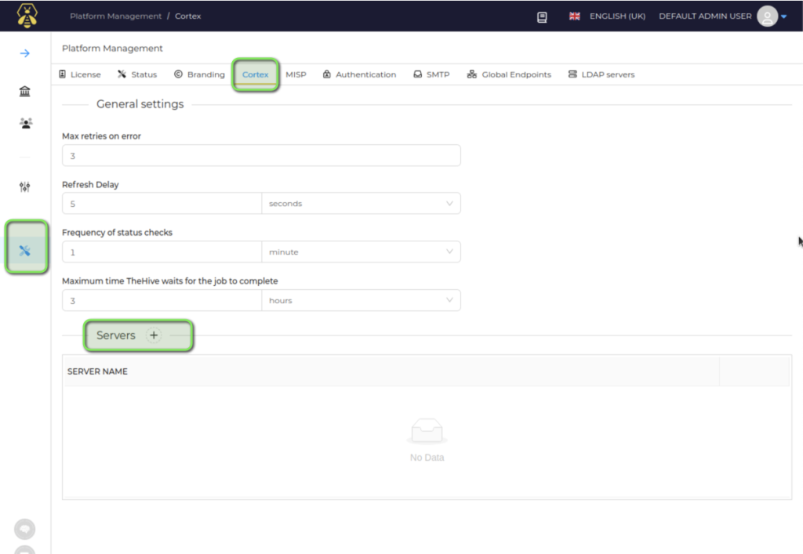Focus maximum job wait time value field

[162, 300]
